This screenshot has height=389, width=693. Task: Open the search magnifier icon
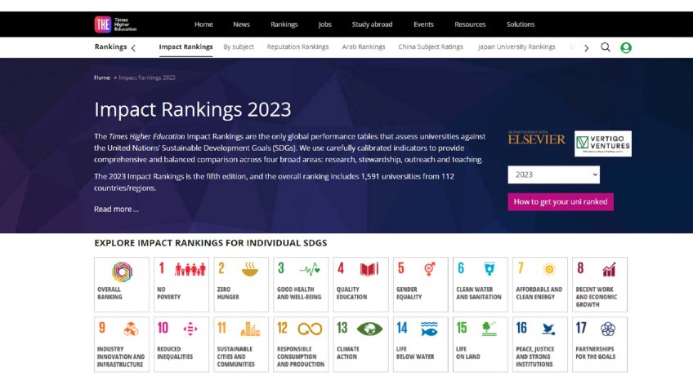(x=605, y=47)
